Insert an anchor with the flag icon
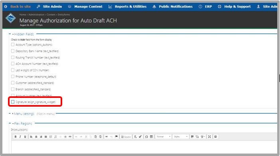 [x=116, y=136]
